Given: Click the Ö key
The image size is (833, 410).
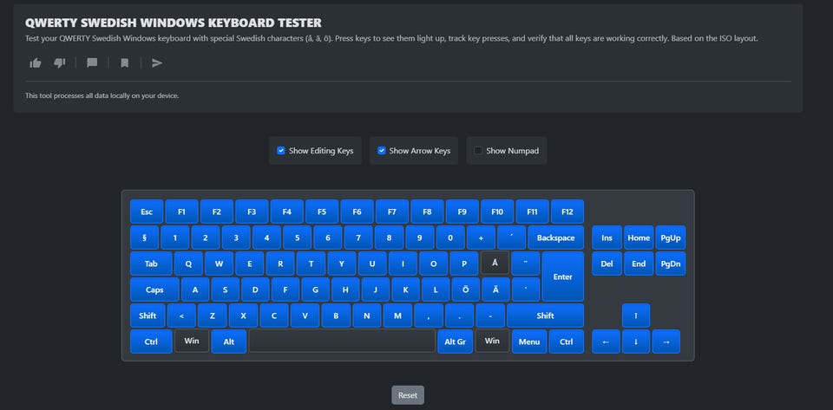Looking at the screenshot, I should [465, 290].
